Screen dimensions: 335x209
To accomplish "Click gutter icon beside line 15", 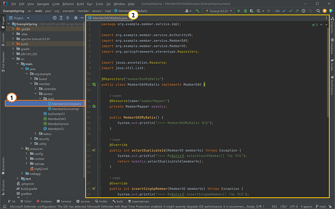I will pyautogui.click(x=94, y=106).
